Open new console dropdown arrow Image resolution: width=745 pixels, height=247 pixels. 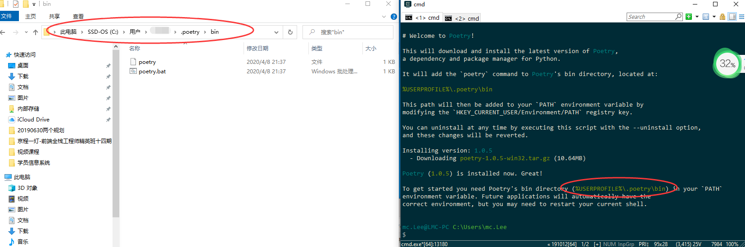(x=697, y=17)
